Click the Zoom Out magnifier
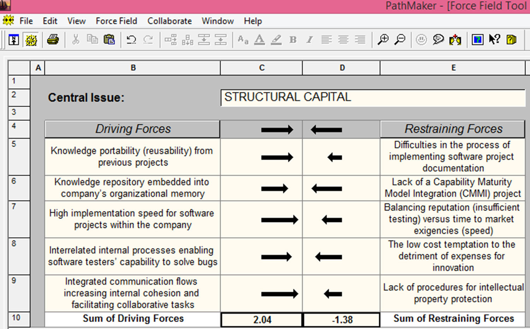530x329 pixels. [x=400, y=40]
